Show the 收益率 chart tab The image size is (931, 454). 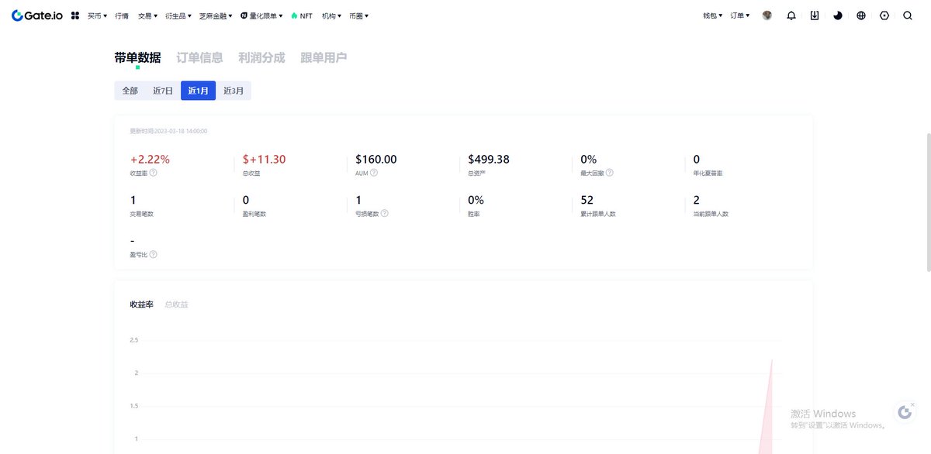click(x=141, y=304)
